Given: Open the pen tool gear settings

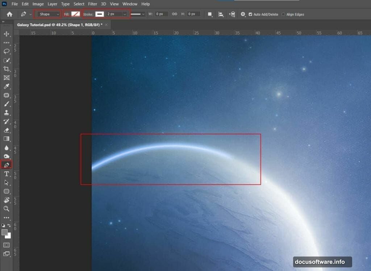Looking at the screenshot, I should (x=242, y=14).
